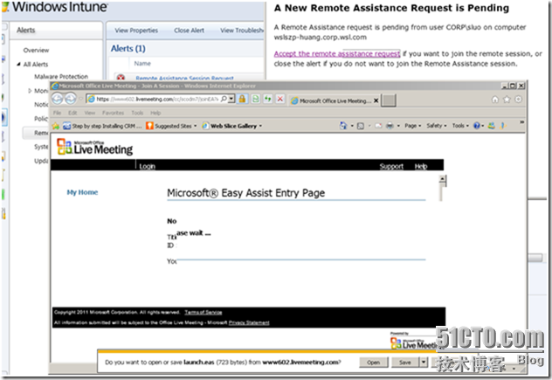Click the blue Help question icon
This screenshot has width=552, height=380.
coord(477,126)
